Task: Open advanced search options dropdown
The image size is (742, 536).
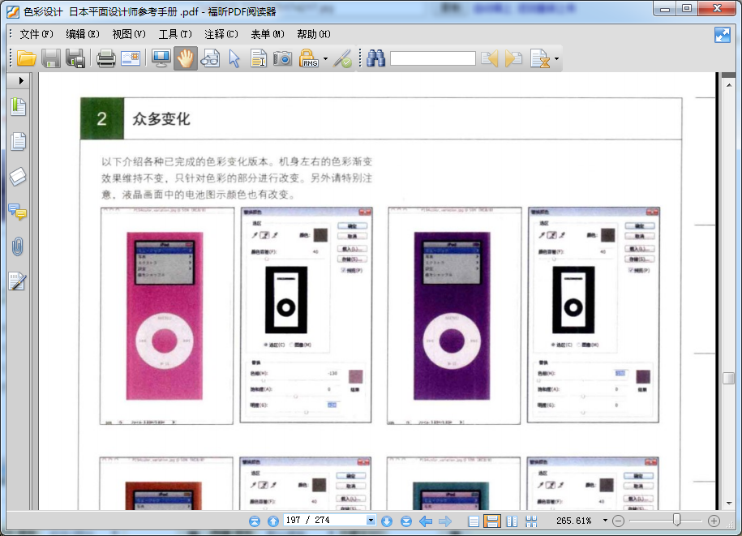Action: (556, 58)
